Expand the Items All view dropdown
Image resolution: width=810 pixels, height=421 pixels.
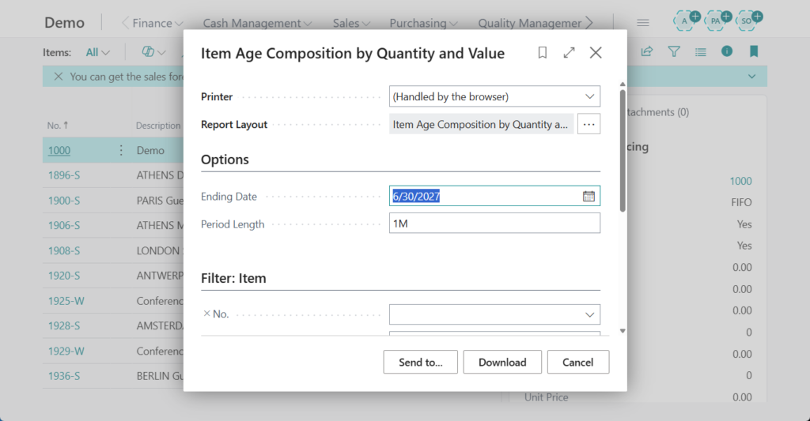point(98,52)
